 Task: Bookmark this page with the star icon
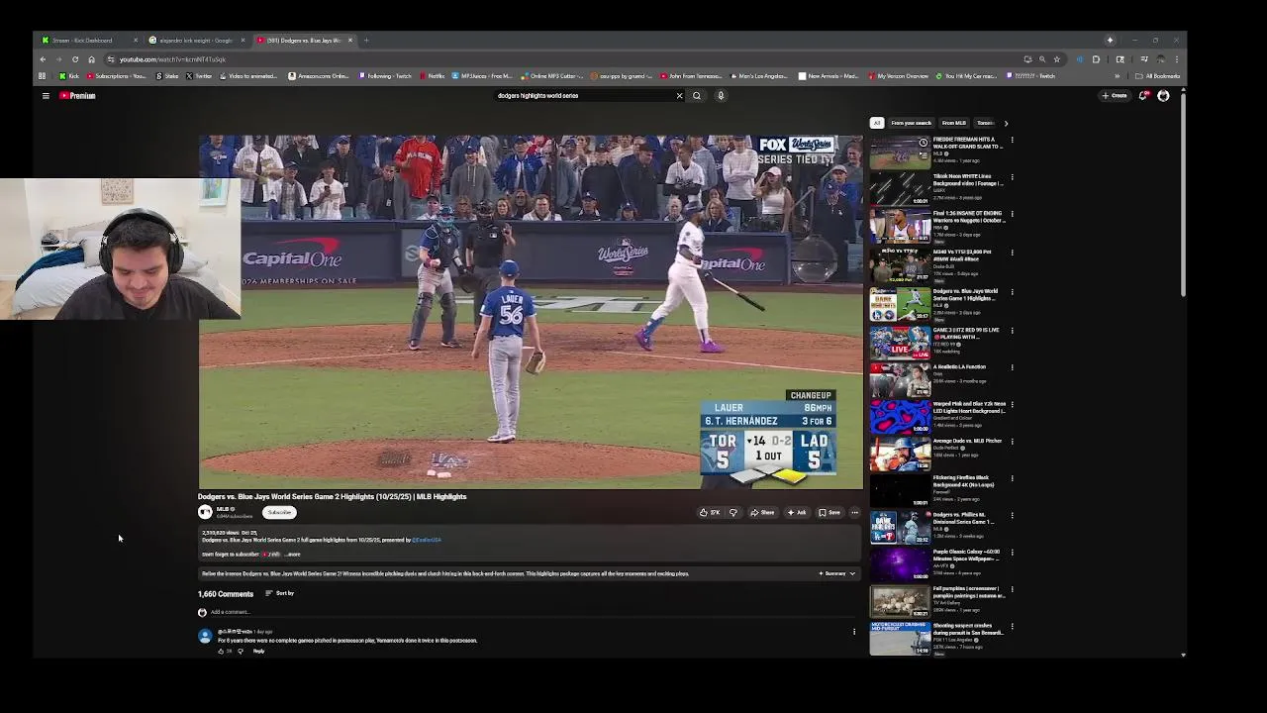1056,59
